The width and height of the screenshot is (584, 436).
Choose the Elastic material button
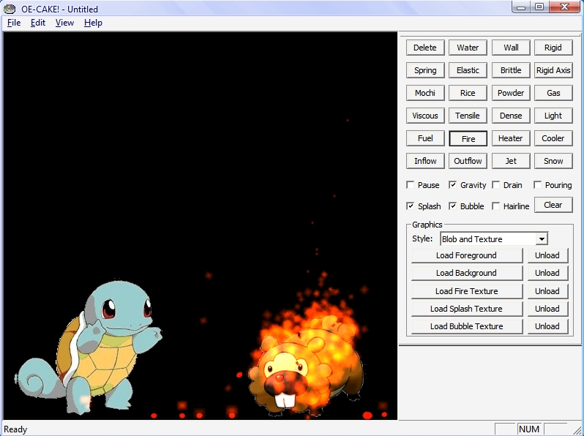coord(468,70)
